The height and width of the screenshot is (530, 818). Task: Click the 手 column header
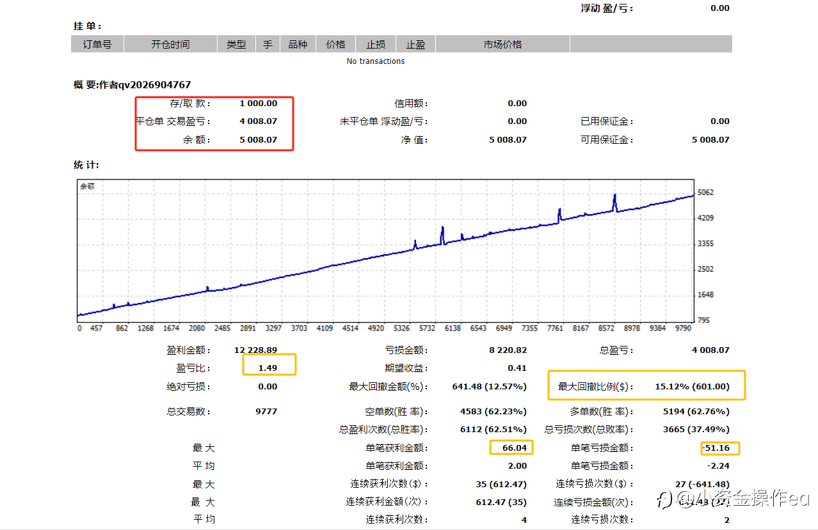click(x=268, y=44)
